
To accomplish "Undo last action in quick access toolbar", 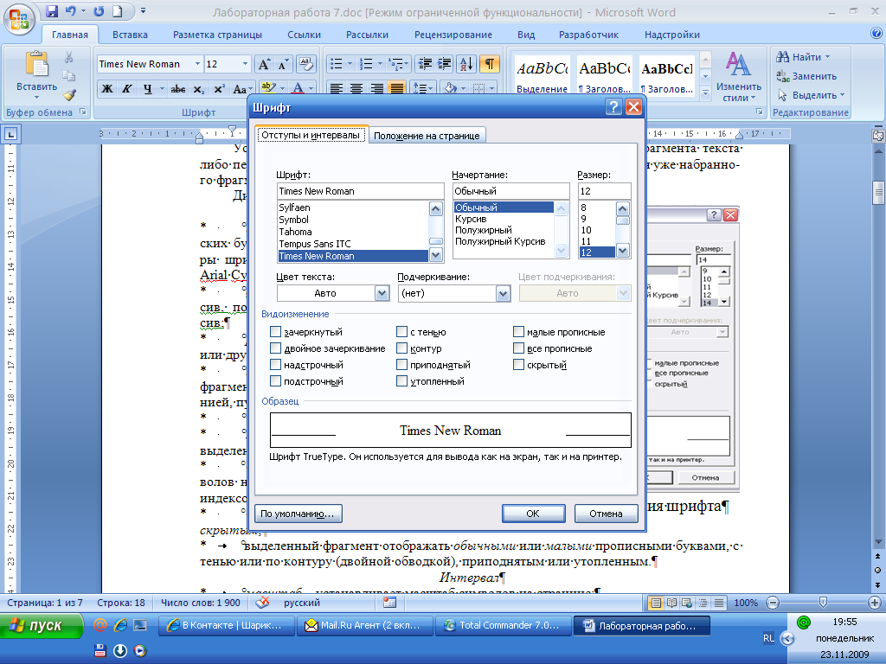I will [x=70, y=11].
